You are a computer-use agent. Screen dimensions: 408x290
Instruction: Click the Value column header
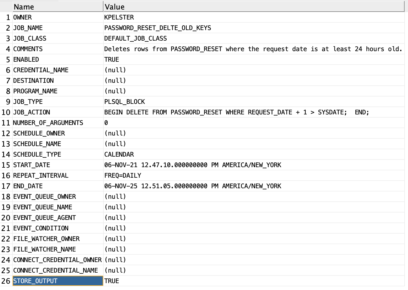coord(114,7)
